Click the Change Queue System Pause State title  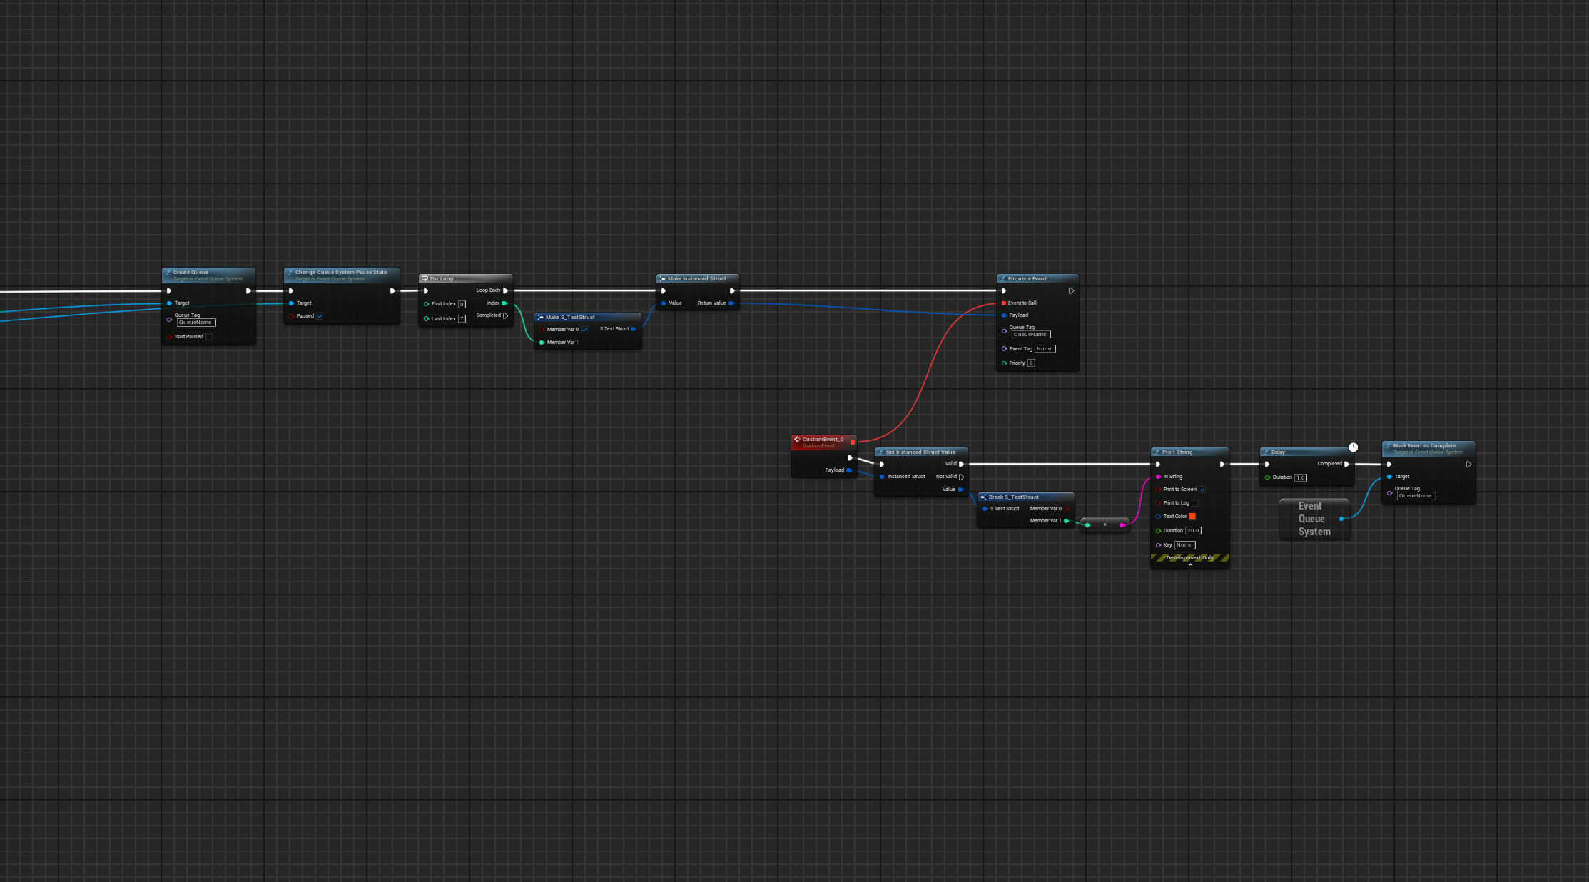[x=341, y=272]
